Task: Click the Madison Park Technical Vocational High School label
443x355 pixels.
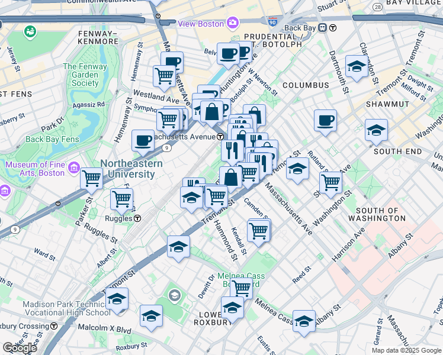Action: tap(66, 308)
